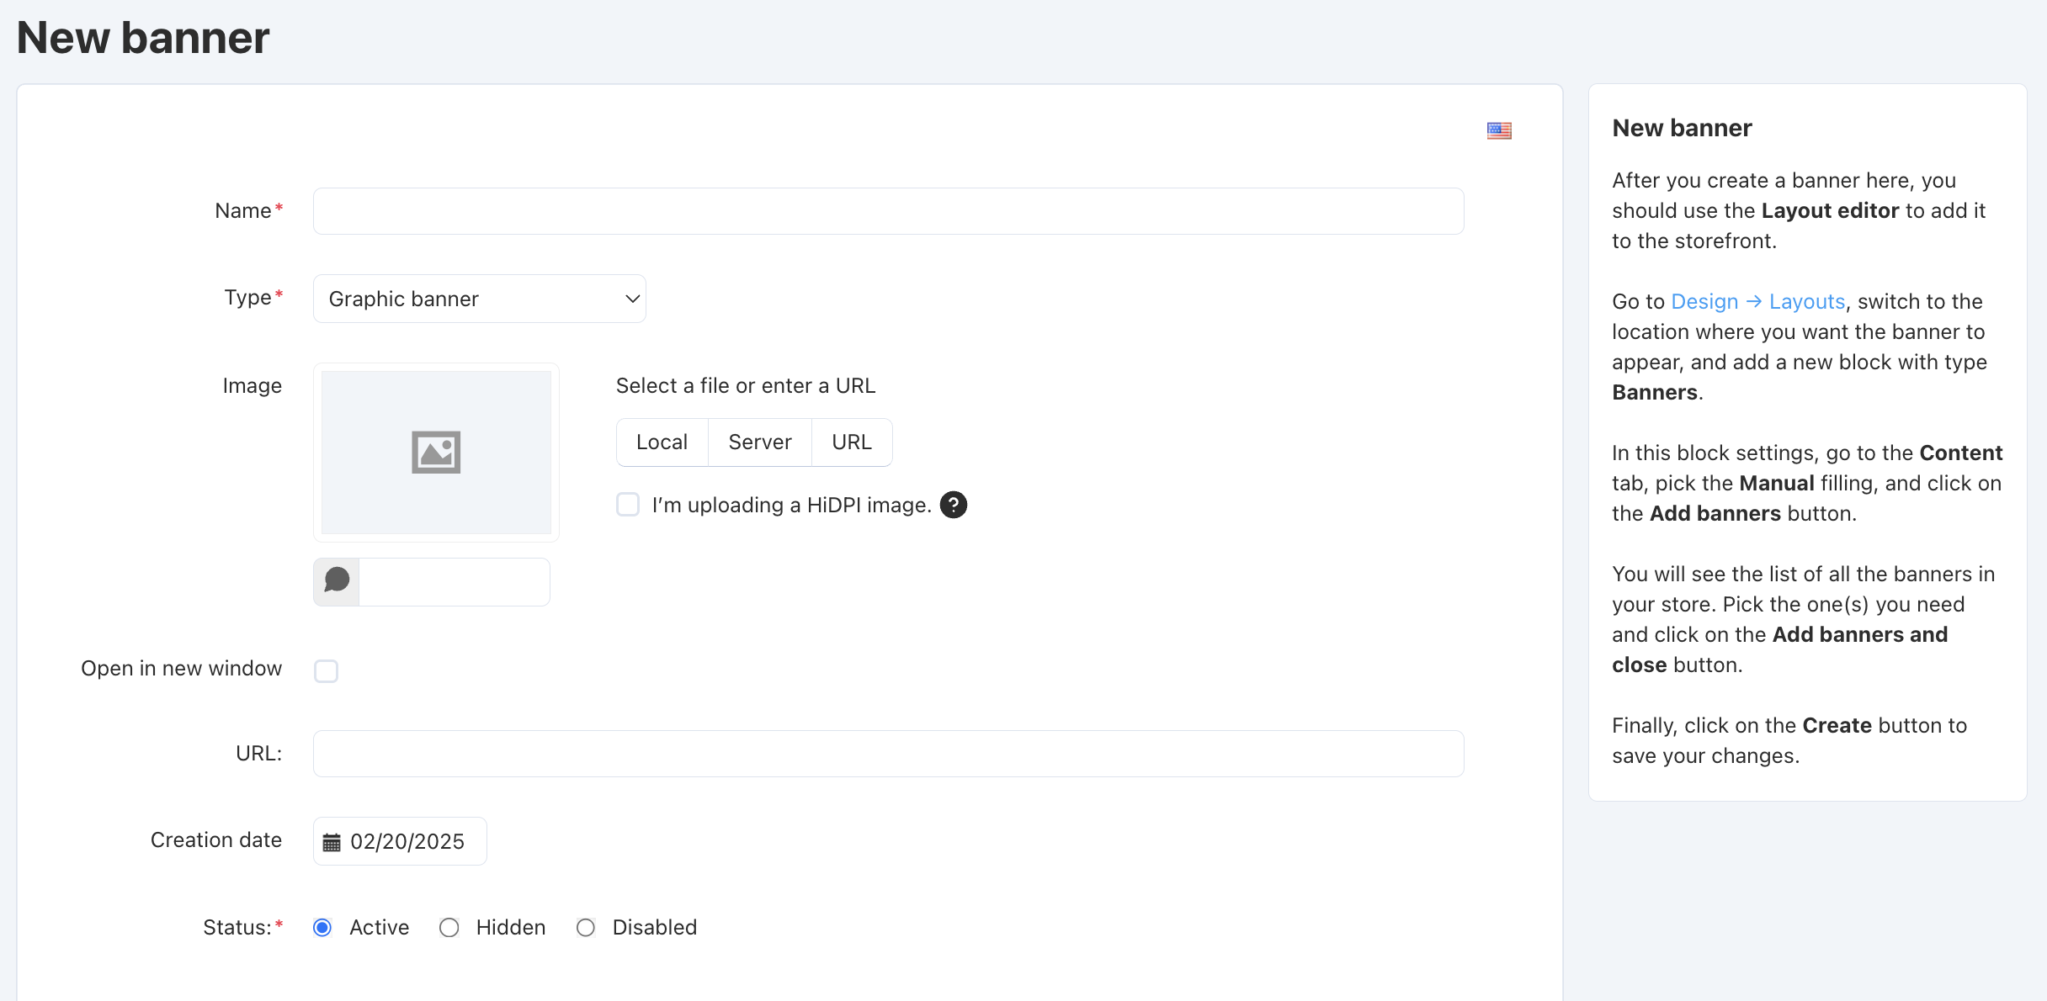Focus the Name input field
This screenshot has height=1001, width=2047.
pos(888,211)
